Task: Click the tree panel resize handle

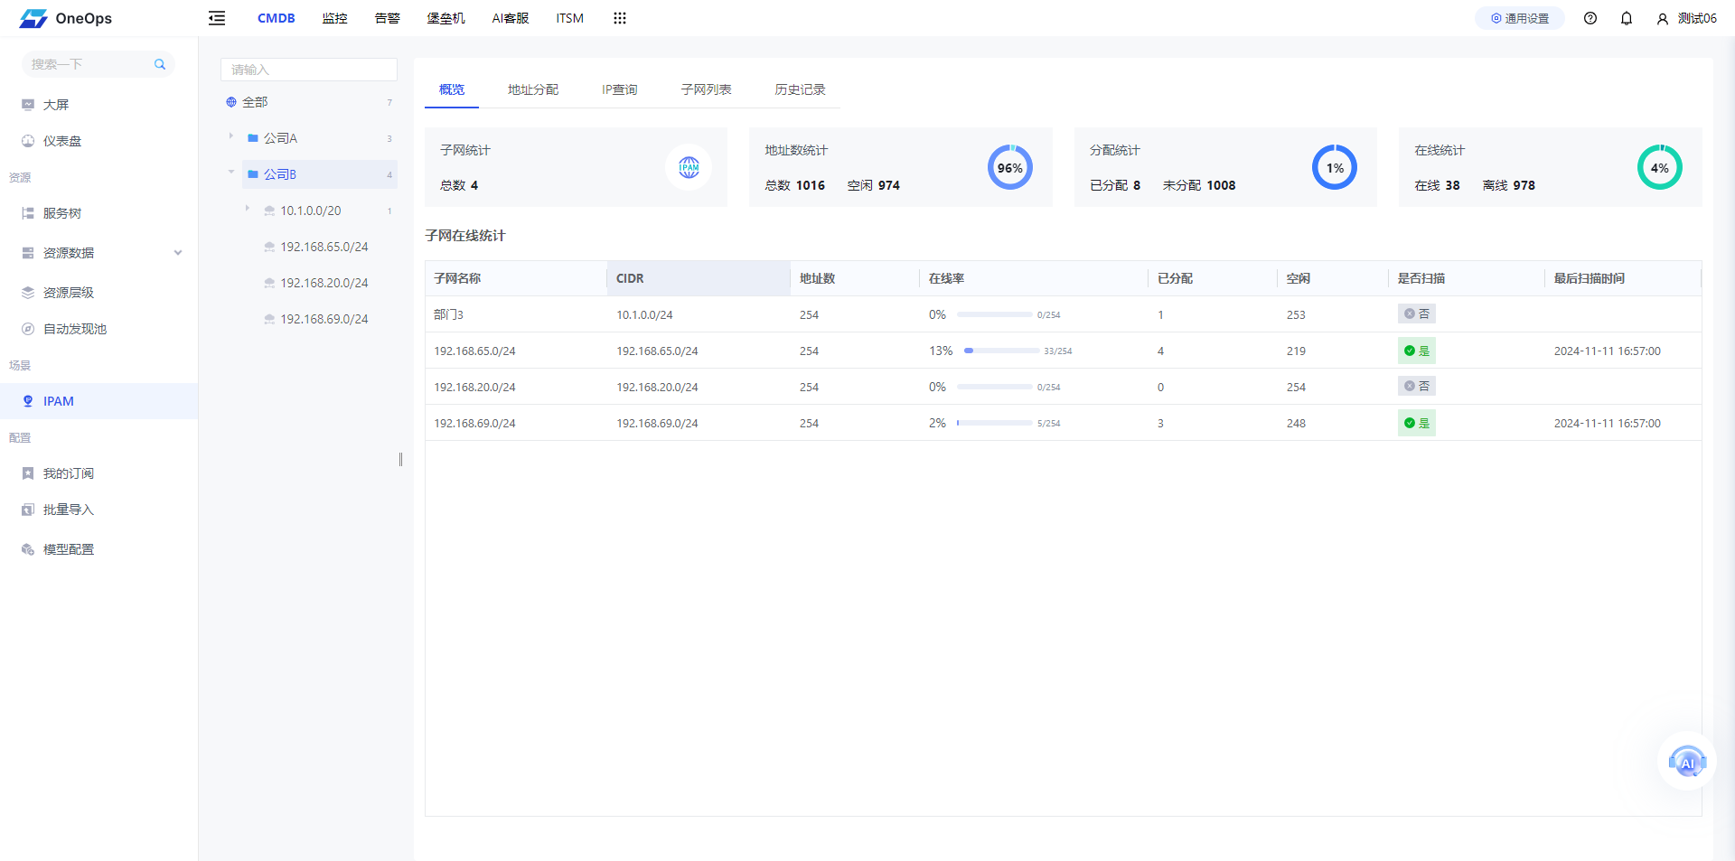Action: point(400,459)
